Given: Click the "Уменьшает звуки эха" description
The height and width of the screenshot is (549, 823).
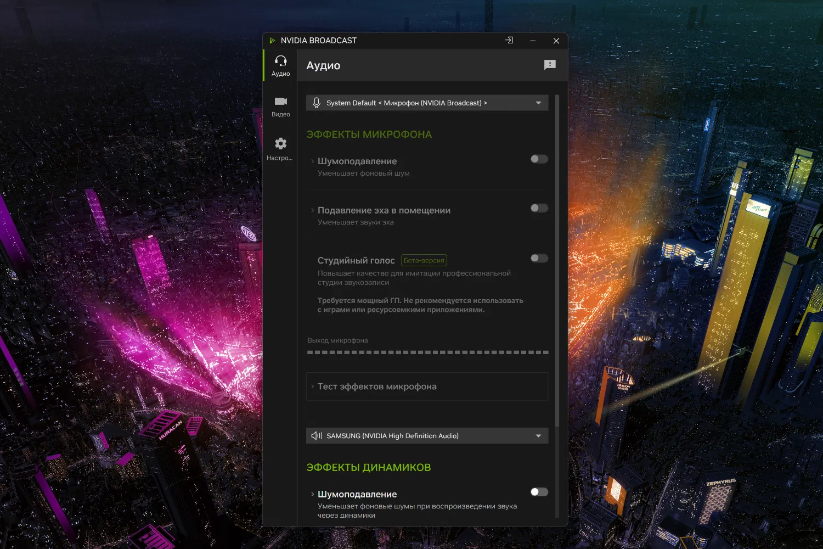Looking at the screenshot, I should point(356,222).
